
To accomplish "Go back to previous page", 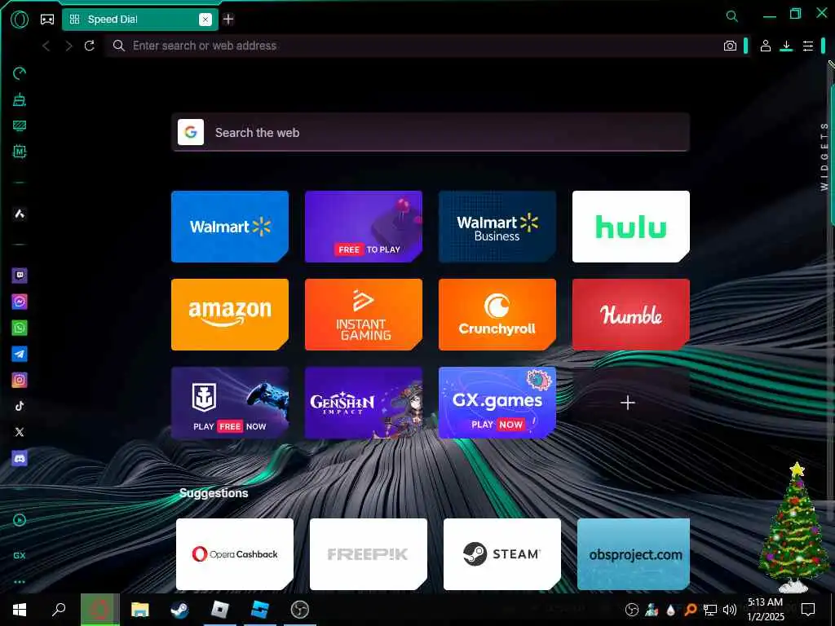I will coord(46,46).
